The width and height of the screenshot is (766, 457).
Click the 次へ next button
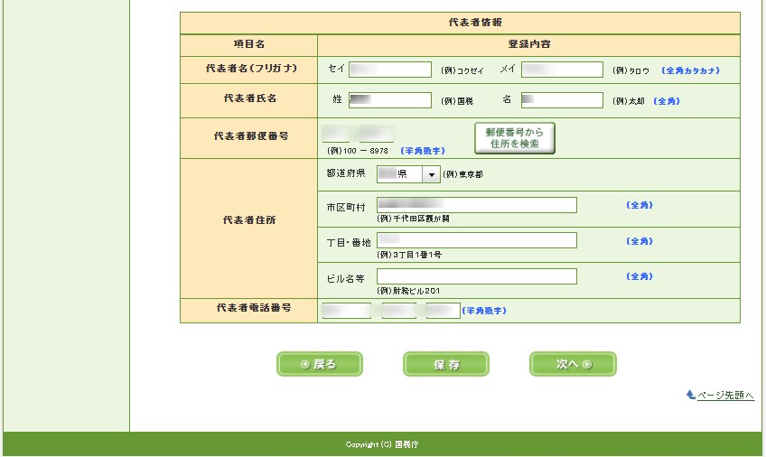coord(573,364)
